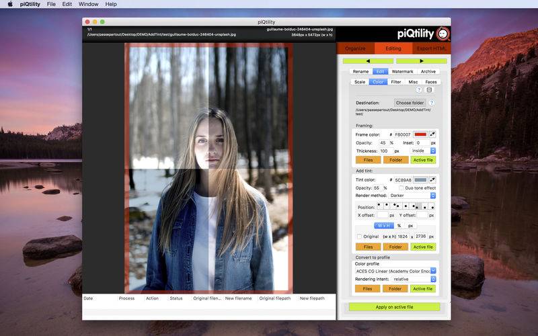Viewport: 538px width, 336px height.
Task: Switch to the Export HTML tab
Action: point(432,48)
